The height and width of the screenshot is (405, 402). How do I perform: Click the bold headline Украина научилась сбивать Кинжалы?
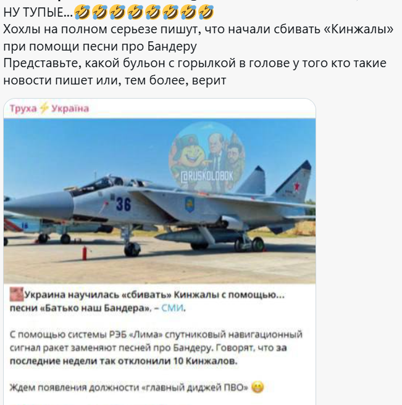[148, 301]
